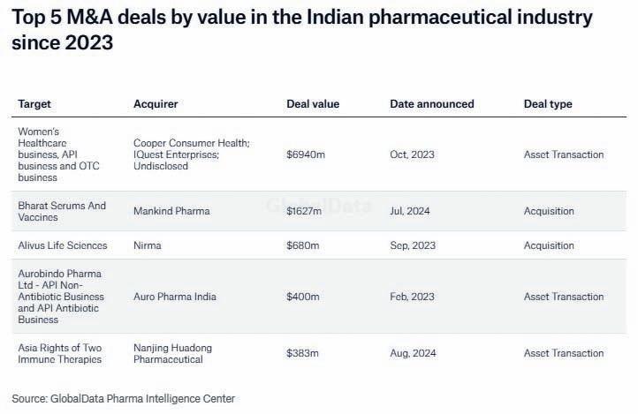
Task: Click the $383m deal value
Action: [x=302, y=353]
